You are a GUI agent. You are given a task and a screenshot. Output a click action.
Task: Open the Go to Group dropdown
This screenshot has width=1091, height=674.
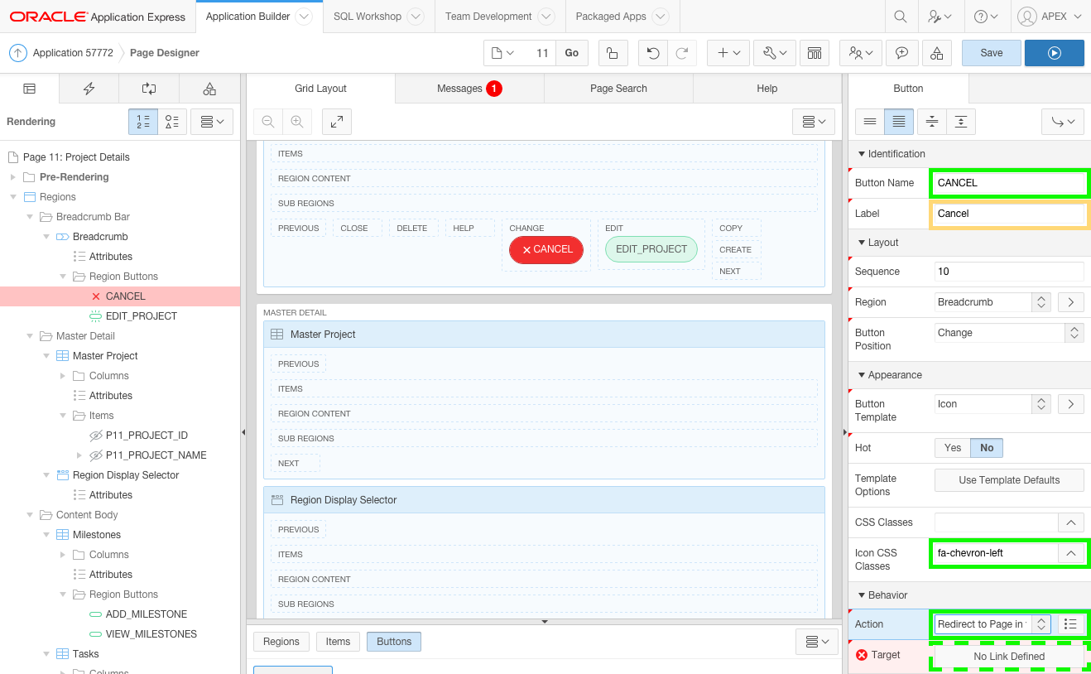1063,122
